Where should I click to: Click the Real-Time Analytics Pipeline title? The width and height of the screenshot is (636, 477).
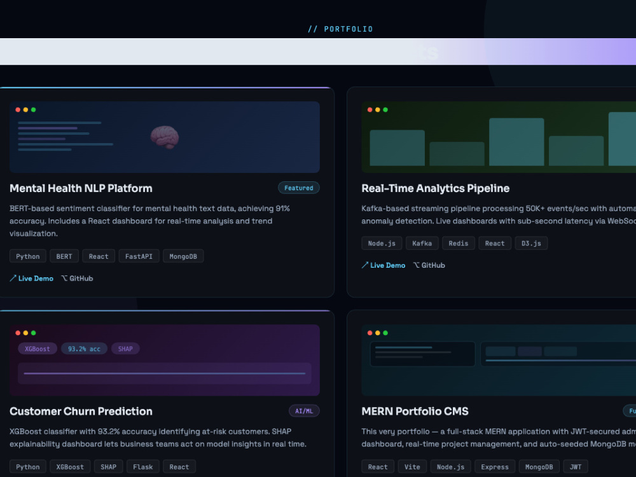click(x=435, y=188)
